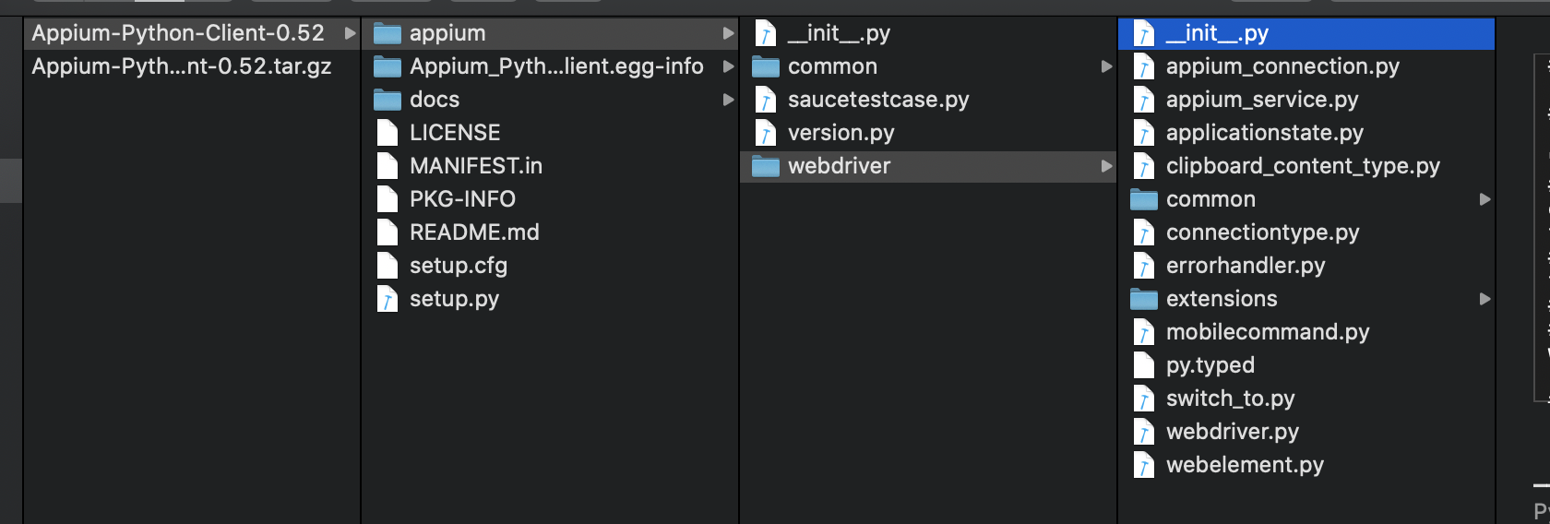Select the setup.cfg file name
The width and height of the screenshot is (1550, 524).
point(459,266)
